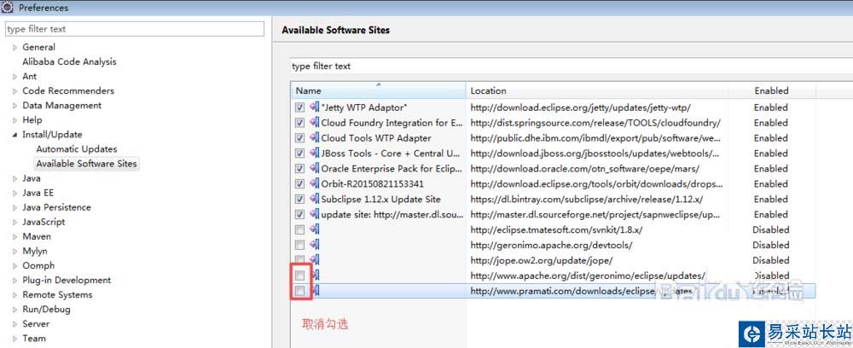Sort sites by Location column header
The height and width of the screenshot is (348, 853).
[x=607, y=90]
